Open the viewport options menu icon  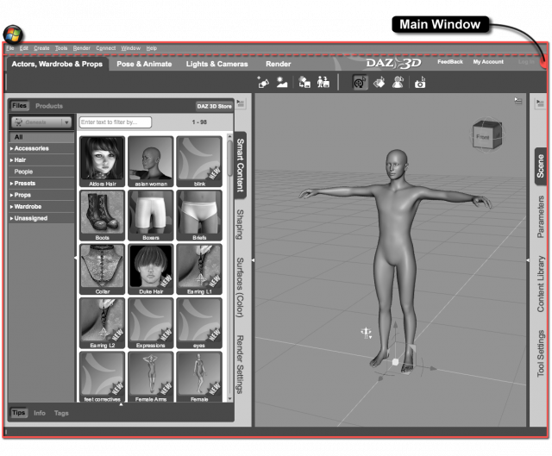pos(517,101)
